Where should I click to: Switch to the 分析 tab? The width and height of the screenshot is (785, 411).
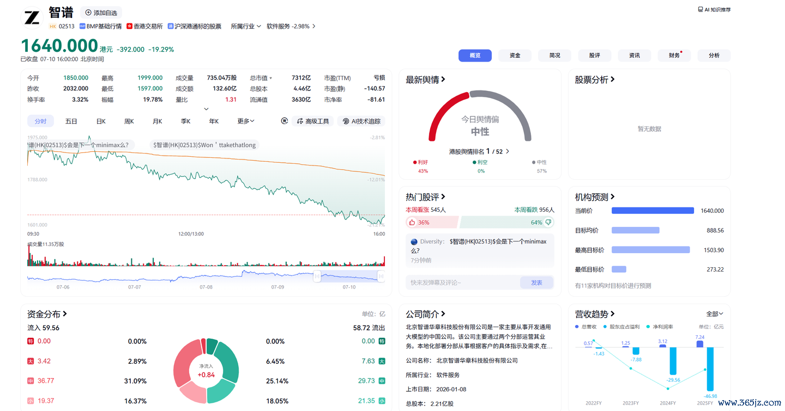click(x=714, y=56)
